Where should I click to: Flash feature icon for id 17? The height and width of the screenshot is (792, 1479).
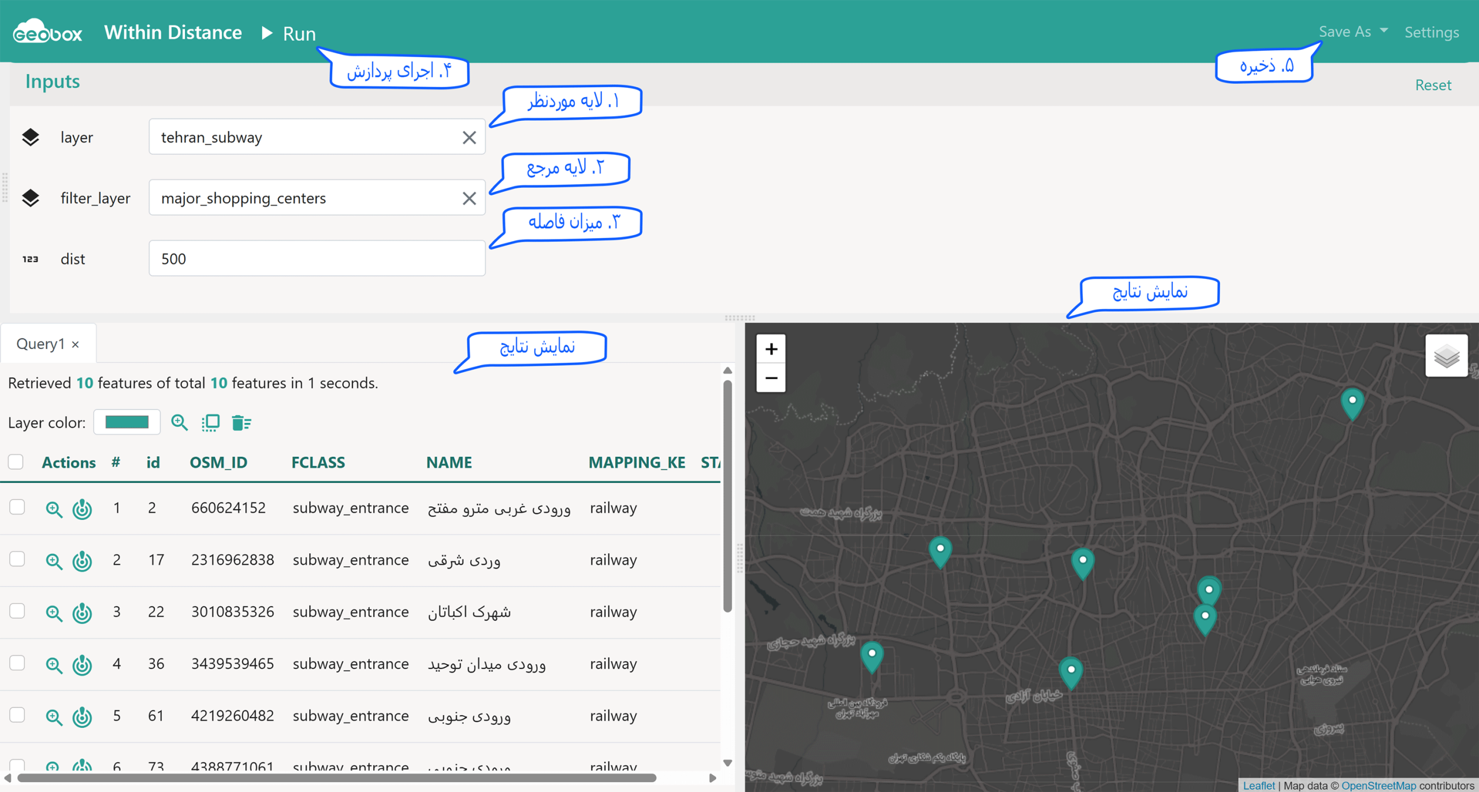click(82, 561)
